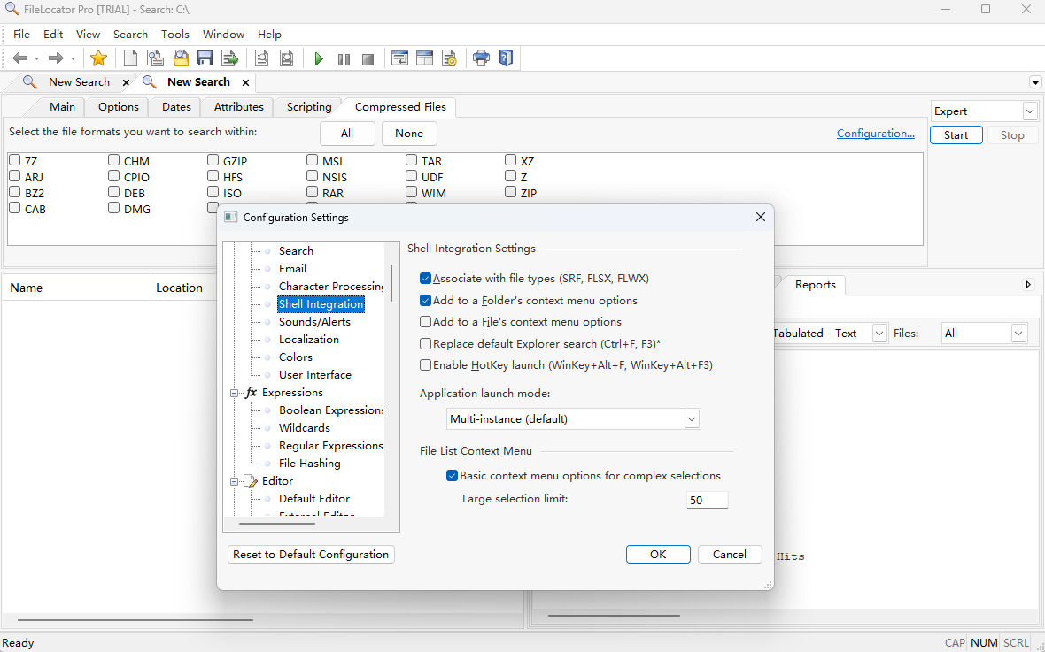Click the Favorites star icon in toolbar
Viewport: 1045px width, 652px height.
click(98, 58)
